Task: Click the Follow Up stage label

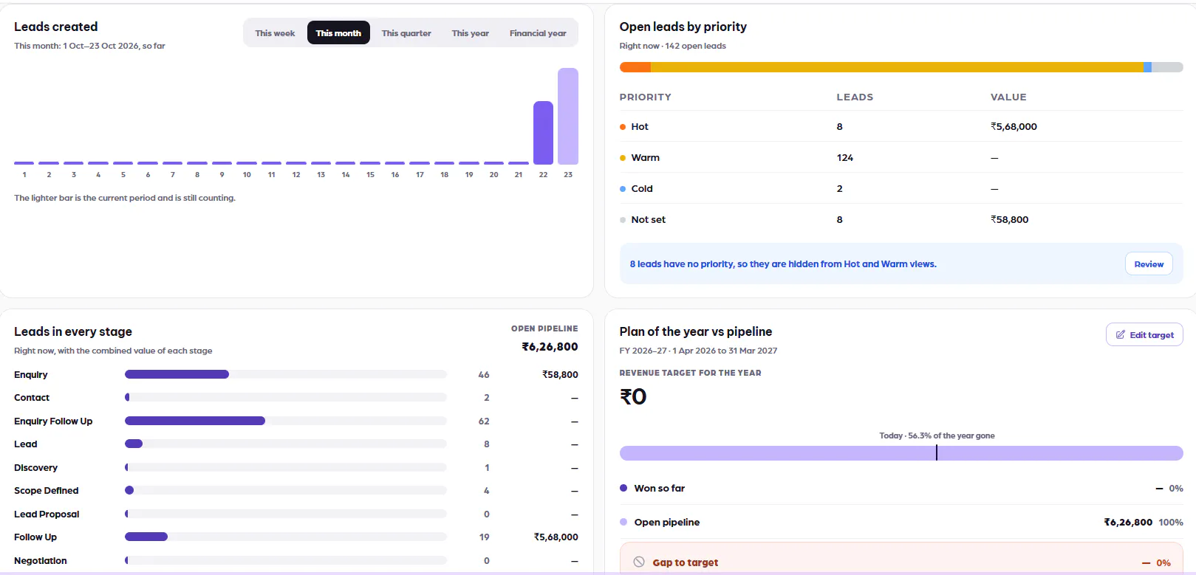Action: tap(35, 537)
